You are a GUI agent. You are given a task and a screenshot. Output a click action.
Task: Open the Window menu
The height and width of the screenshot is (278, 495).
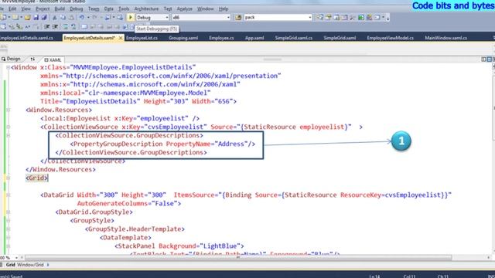[x=205, y=8]
